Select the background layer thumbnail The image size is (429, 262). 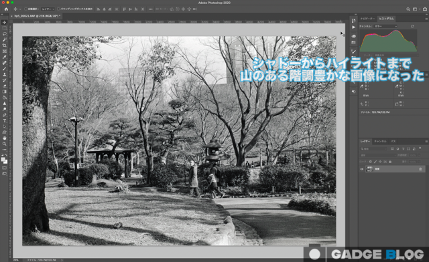369,169
